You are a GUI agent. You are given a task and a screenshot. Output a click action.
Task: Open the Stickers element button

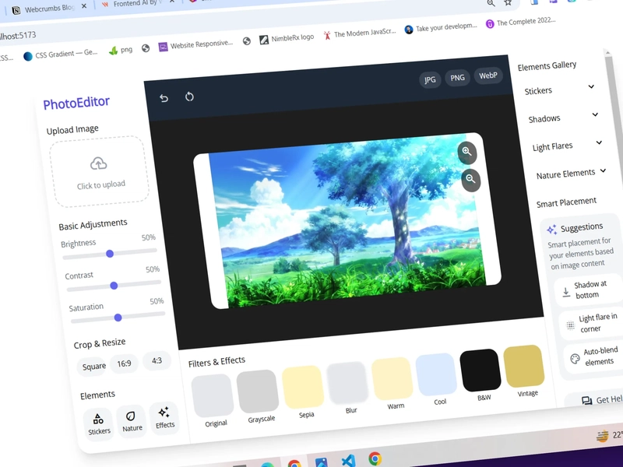(99, 424)
